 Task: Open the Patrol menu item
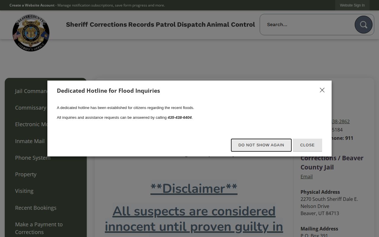[166, 25]
